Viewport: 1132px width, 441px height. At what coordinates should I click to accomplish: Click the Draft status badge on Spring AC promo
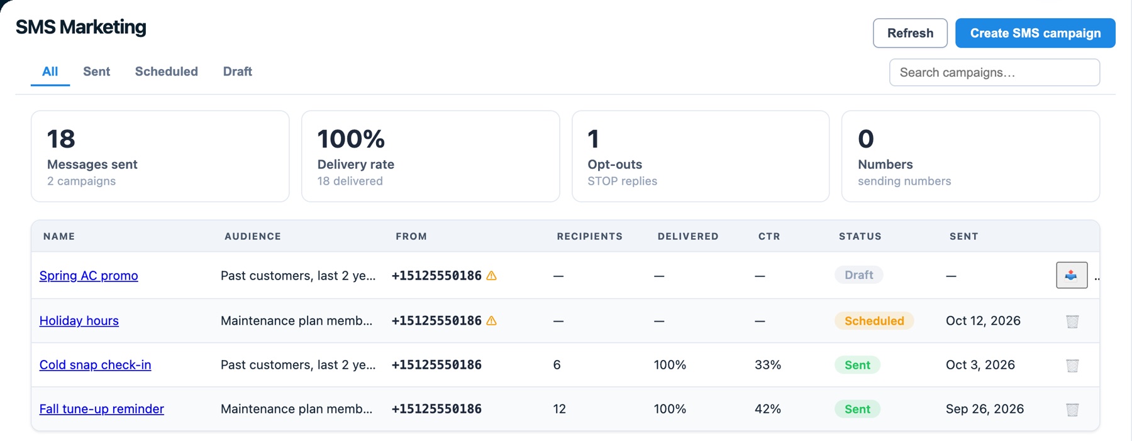(859, 275)
